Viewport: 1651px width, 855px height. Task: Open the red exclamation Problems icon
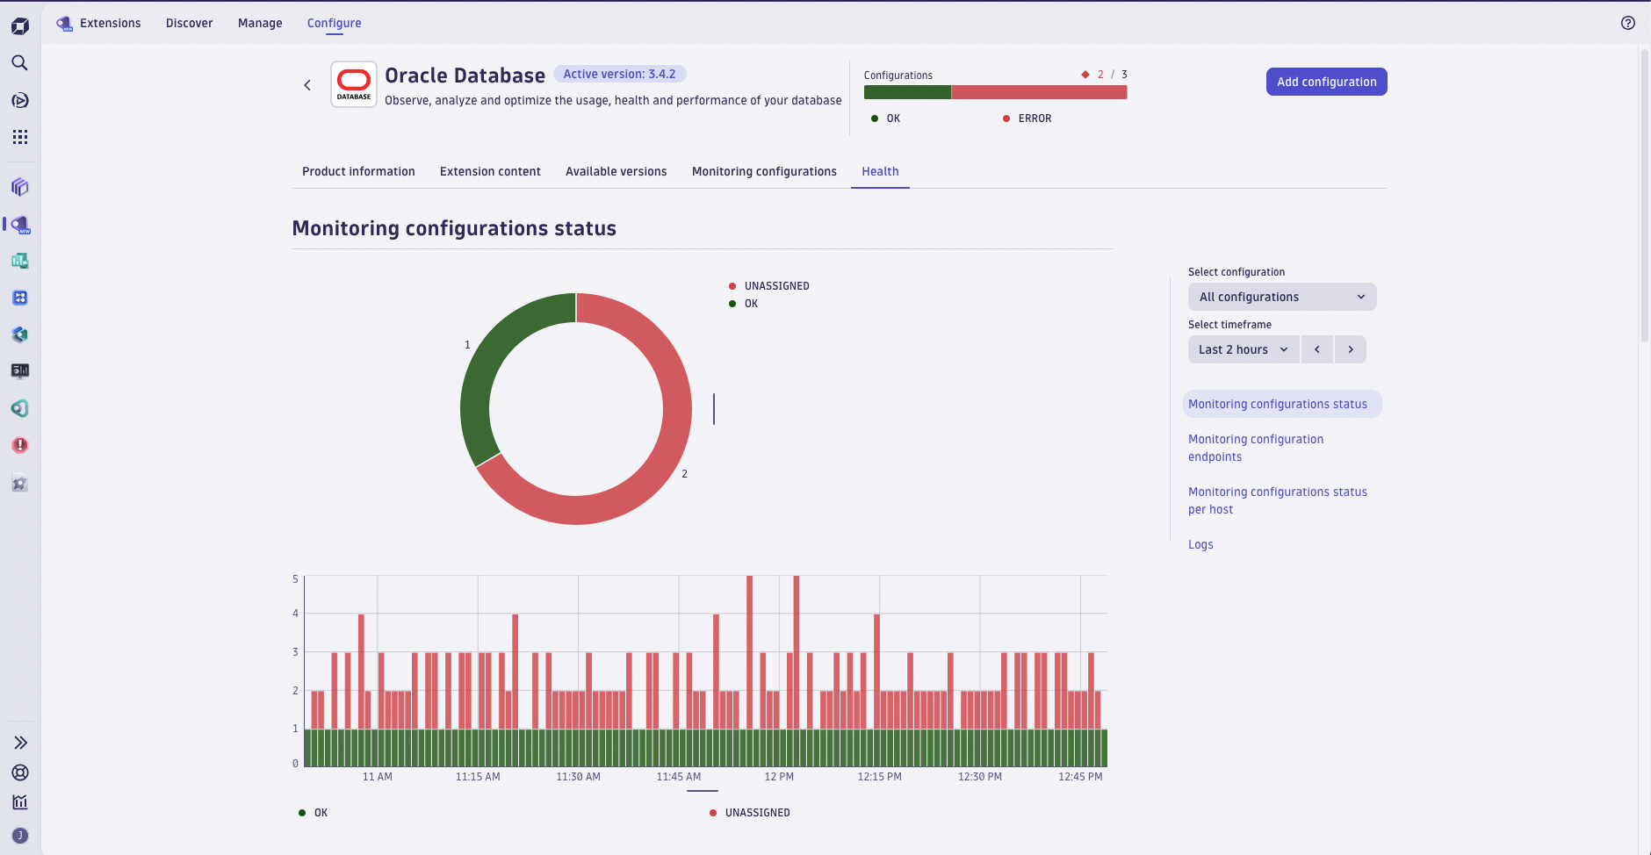[20, 445]
